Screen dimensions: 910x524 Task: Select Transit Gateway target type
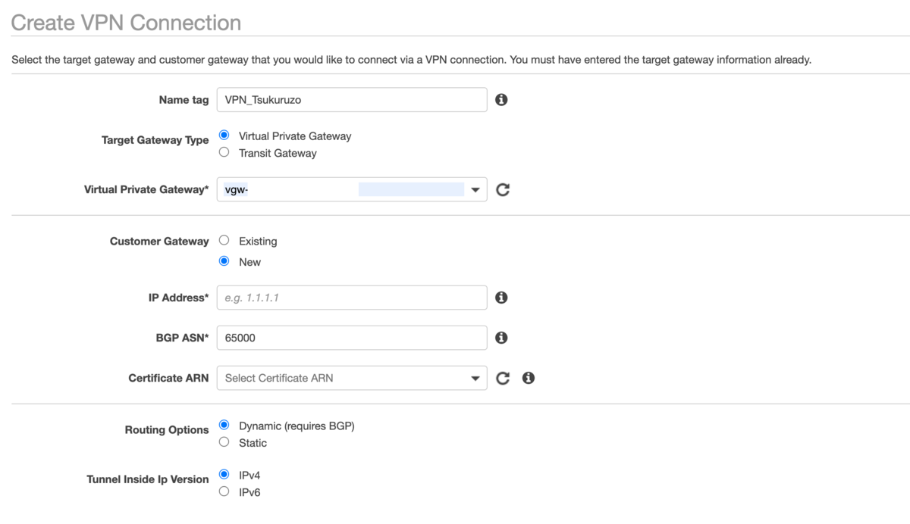point(224,152)
